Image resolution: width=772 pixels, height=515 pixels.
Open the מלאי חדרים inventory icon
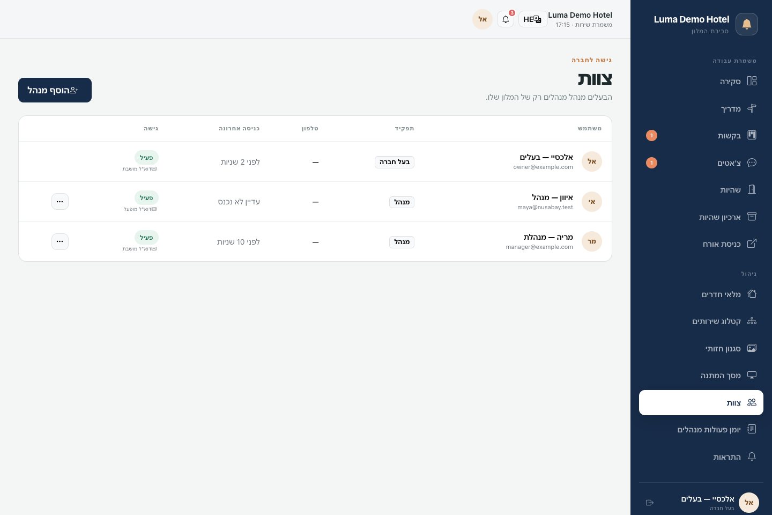tap(752, 294)
